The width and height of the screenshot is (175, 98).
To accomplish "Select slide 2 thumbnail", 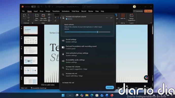I will tap(31, 40).
